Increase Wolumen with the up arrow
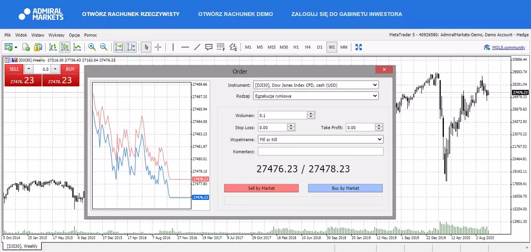Screen dimensions: 531x252 (311, 114)
